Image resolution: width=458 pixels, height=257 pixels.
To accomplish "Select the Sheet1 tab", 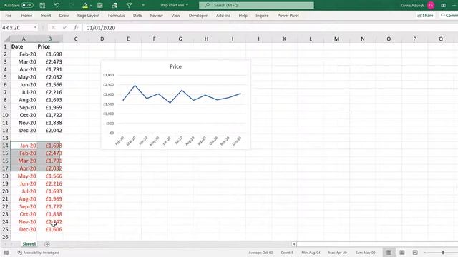I will point(29,244).
